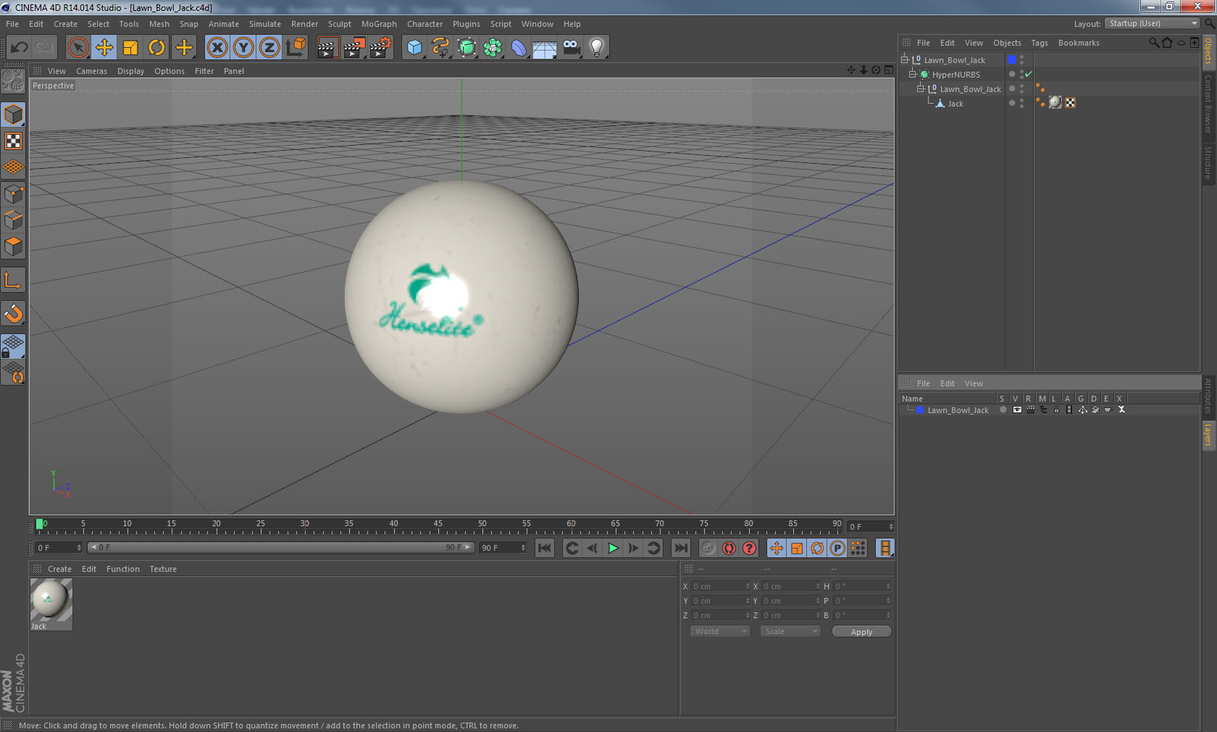Render the active view
This screenshot has height=732, width=1217.
click(327, 48)
